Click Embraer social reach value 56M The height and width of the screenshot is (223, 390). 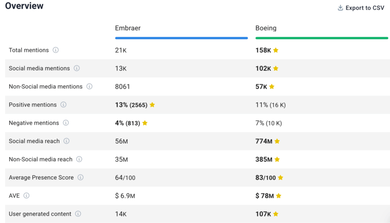coord(121,141)
